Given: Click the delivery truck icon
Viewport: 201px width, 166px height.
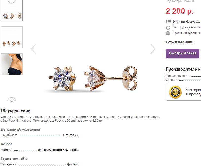Looking at the screenshot, I should 168,21.
